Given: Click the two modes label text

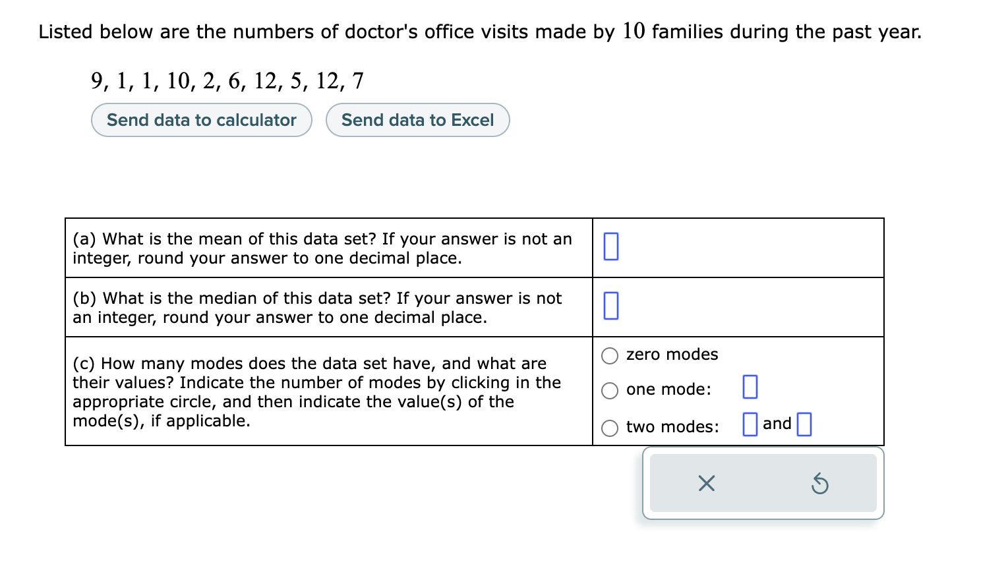Looking at the screenshot, I should pyautogui.click(x=671, y=427).
